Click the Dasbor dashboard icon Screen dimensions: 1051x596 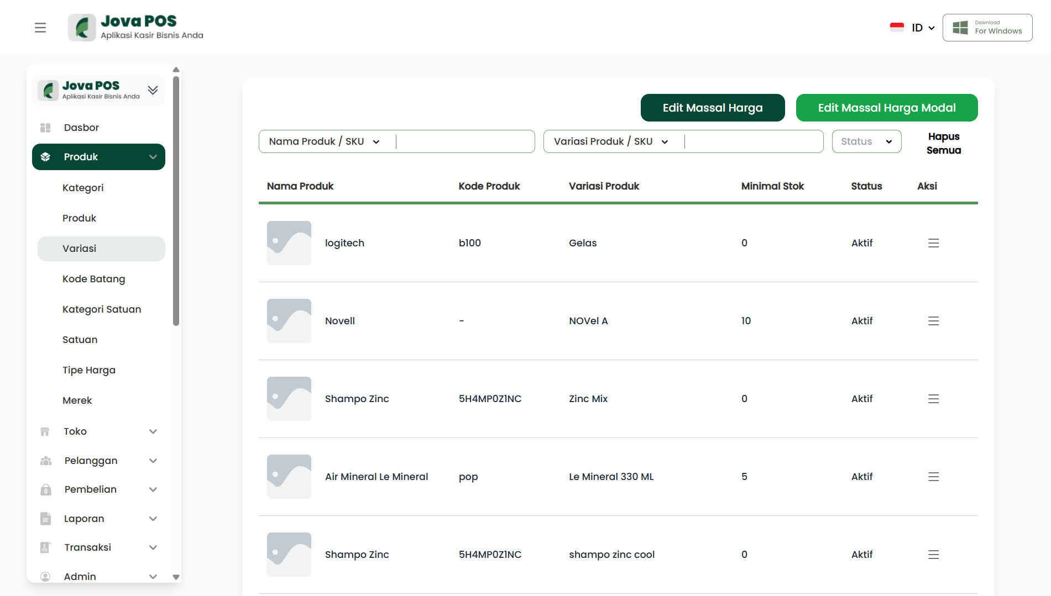pyautogui.click(x=45, y=128)
